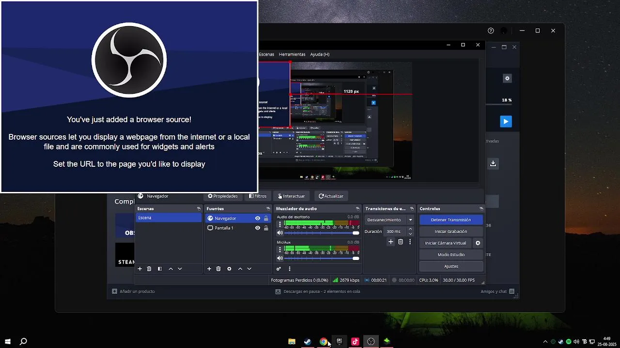Toggle visibility of Navegador source
This screenshot has width=620, height=348.
pyautogui.click(x=258, y=218)
